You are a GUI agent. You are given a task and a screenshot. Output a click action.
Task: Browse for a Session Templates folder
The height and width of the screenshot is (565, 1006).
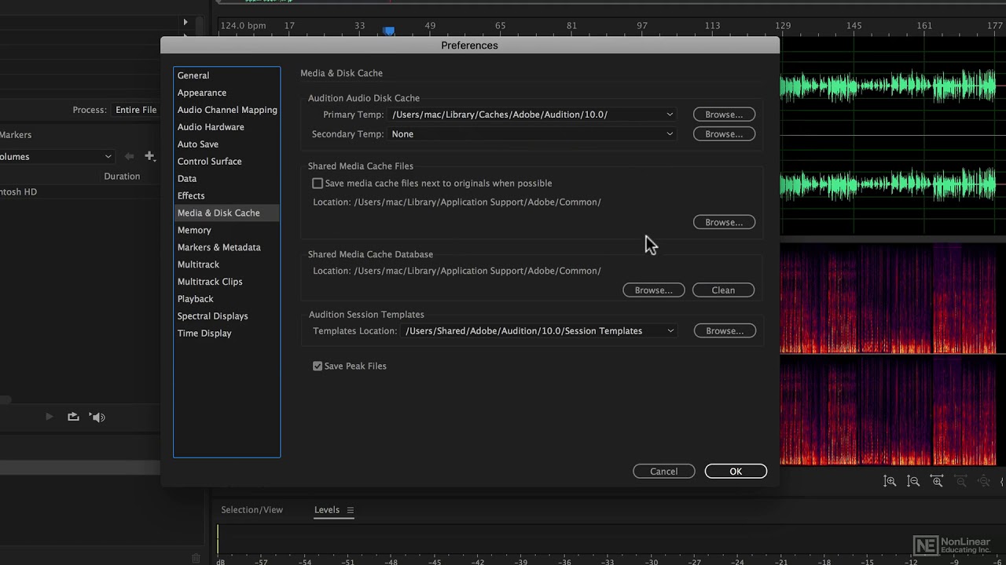click(723, 330)
